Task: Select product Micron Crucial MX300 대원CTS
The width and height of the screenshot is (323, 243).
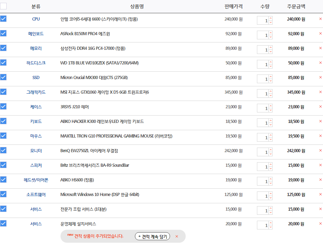Action: 94,78
